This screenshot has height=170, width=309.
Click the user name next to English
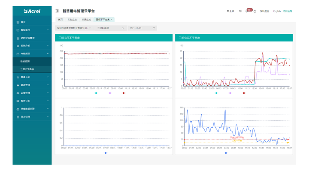[264, 11]
